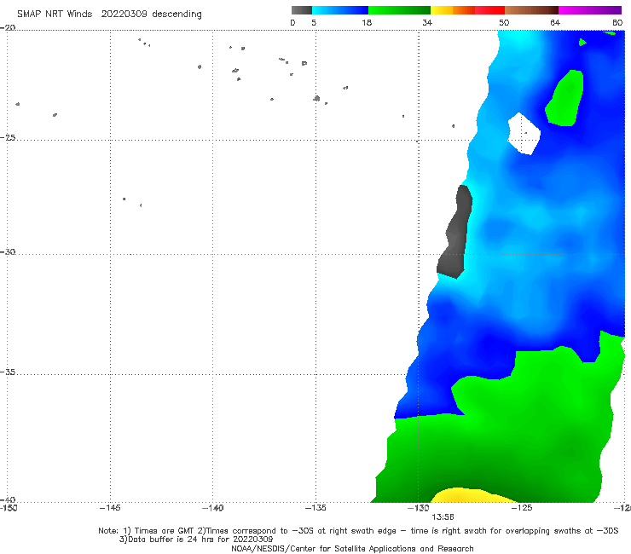Click the color bar label '34'
The height and width of the screenshot is (554, 631).
(427, 22)
